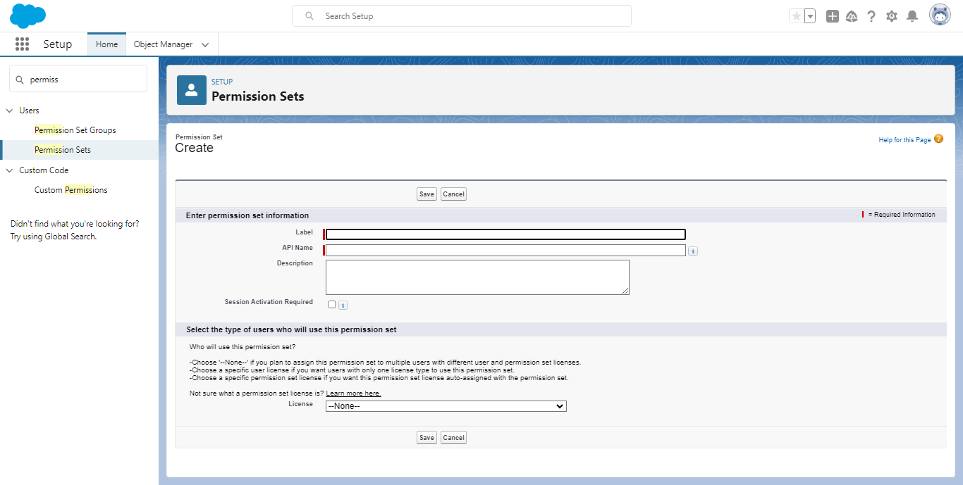963x485 pixels.
Task: Open the Trailhead guidance icon
Action: point(852,16)
